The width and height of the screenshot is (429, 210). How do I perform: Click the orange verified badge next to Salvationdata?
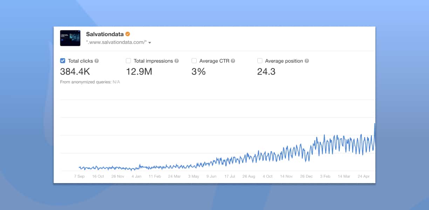tap(128, 34)
